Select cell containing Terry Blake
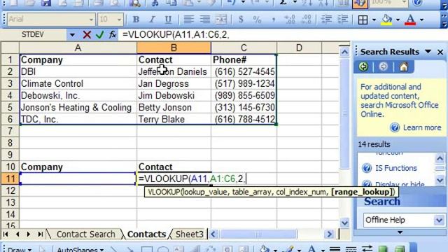Screen dimensions: 448x252 [174, 120]
